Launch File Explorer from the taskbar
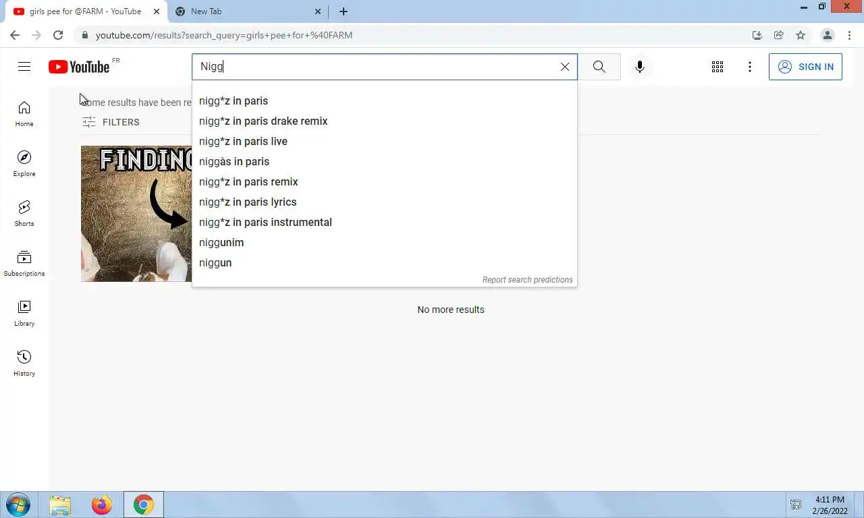Viewport: 864px width, 518px height. pos(60,505)
